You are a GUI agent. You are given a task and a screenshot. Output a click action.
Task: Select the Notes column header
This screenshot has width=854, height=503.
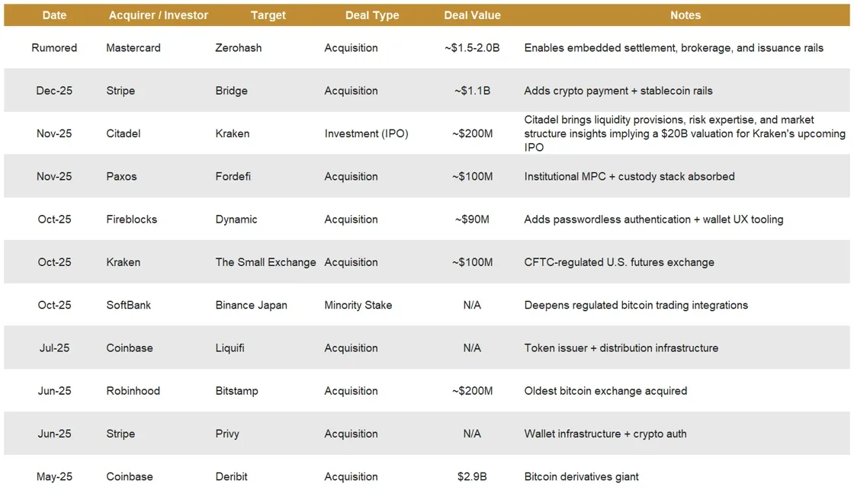[x=685, y=15]
